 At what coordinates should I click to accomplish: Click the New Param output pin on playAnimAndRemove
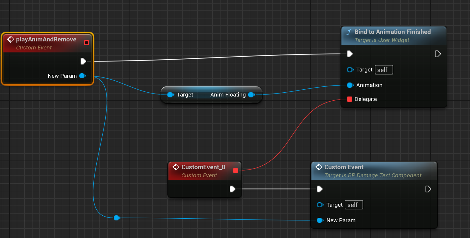coord(83,76)
